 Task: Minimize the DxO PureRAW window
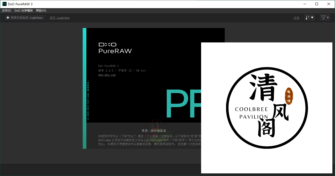305,4
